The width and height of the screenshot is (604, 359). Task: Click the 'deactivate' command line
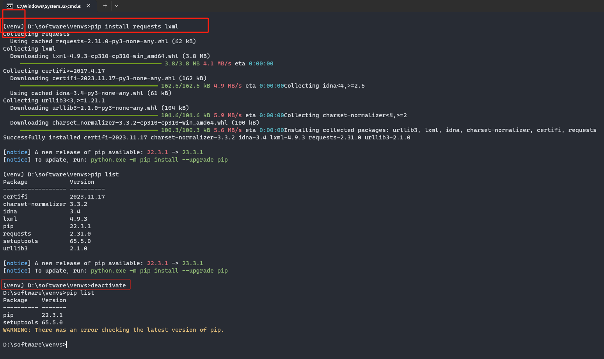64,285
